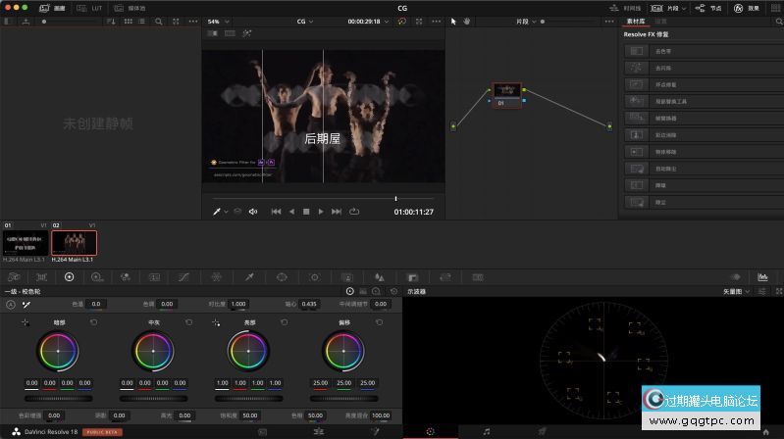
Task: Expand the 矢量图 scope type dropdown
Action: point(739,291)
